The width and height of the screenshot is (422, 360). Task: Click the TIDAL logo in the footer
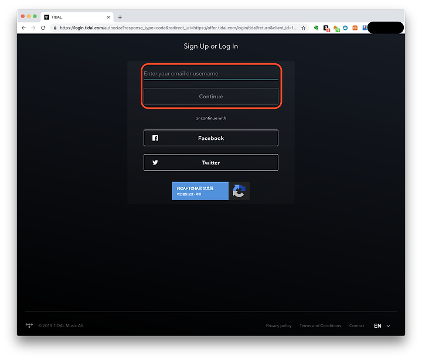click(29, 325)
